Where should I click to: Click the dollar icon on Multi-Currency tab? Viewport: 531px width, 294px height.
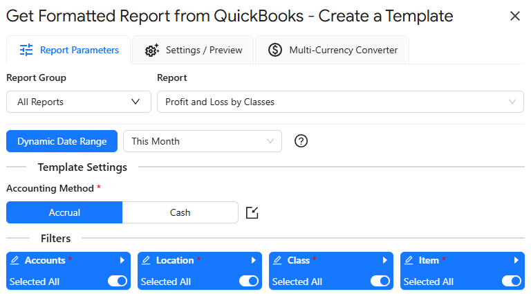(275, 50)
